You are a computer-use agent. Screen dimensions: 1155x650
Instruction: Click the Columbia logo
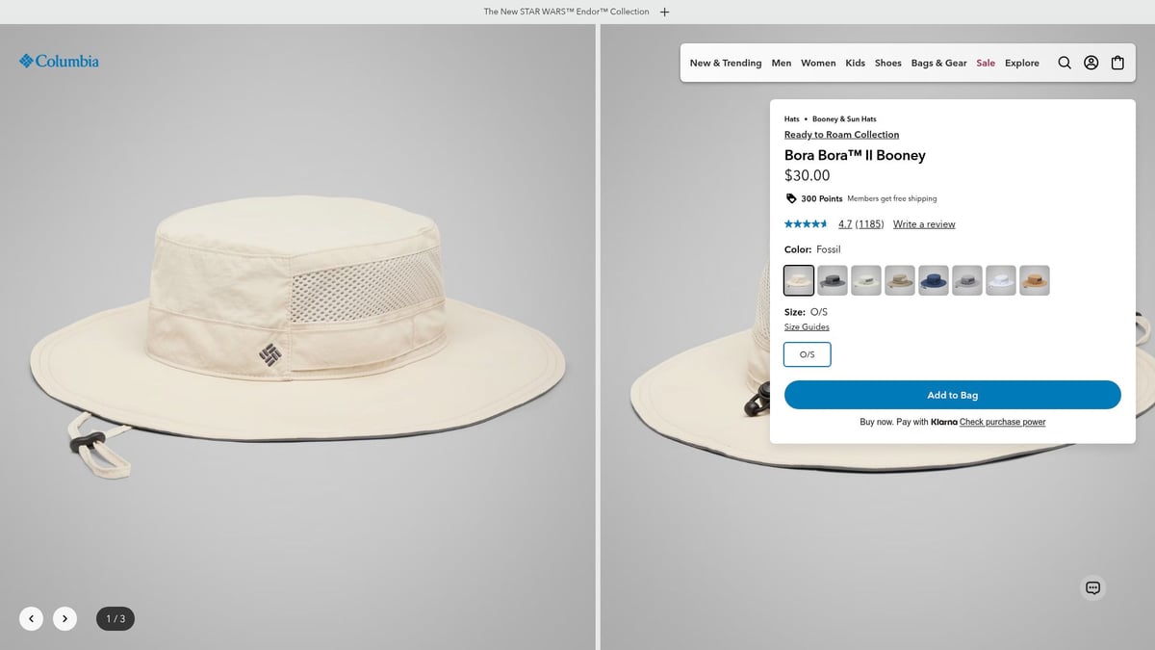click(59, 61)
